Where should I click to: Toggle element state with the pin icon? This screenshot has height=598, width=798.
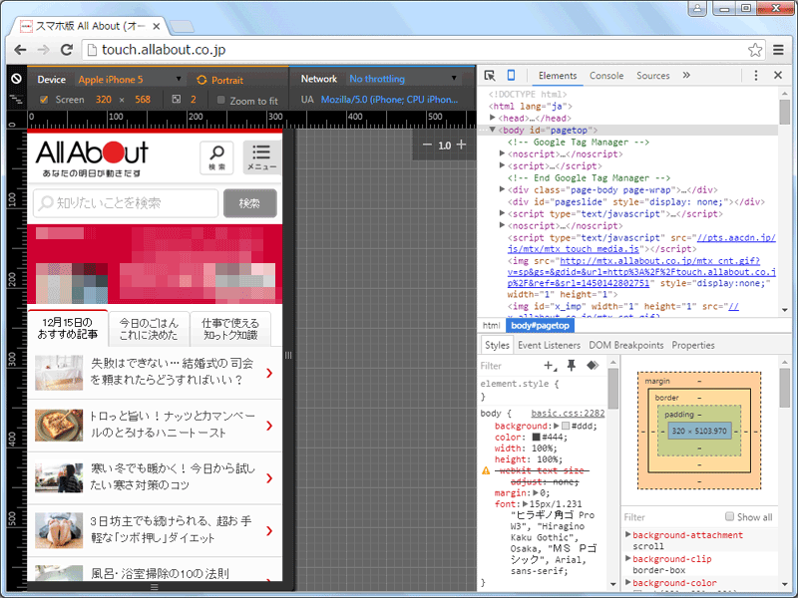pyautogui.click(x=572, y=366)
